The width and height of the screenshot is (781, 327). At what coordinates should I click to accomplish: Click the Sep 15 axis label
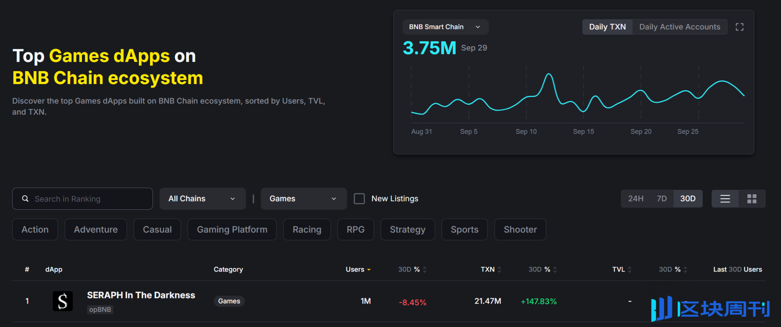pos(583,131)
